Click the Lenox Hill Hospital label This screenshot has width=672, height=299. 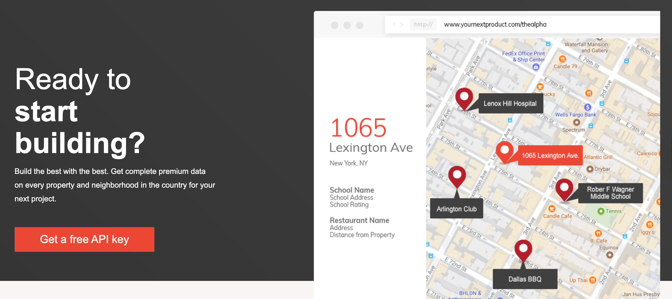510,103
